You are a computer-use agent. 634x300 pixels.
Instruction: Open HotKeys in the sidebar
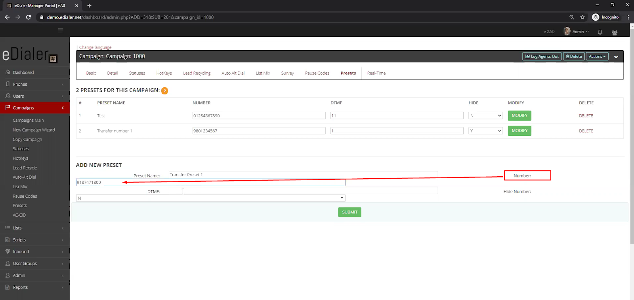point(20,158)
